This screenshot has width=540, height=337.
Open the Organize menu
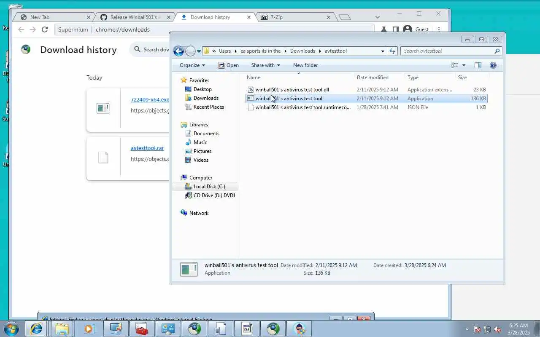point(192,65)
